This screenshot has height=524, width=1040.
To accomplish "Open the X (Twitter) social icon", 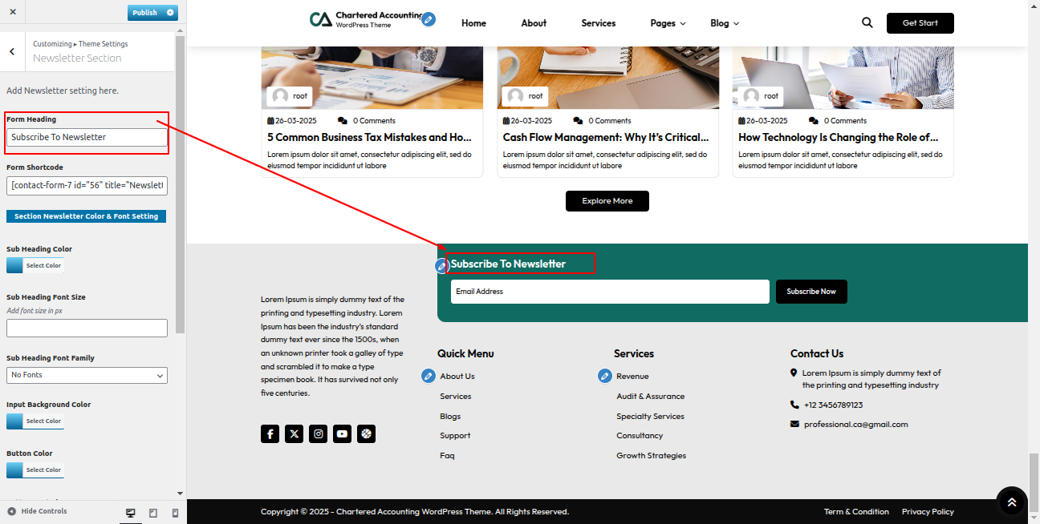I will (x=295, y=433).
